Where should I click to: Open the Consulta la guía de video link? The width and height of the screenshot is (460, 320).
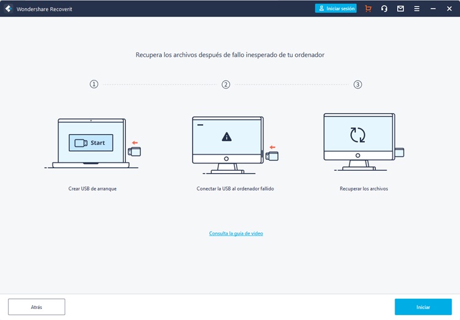click(x=236, y=233)
